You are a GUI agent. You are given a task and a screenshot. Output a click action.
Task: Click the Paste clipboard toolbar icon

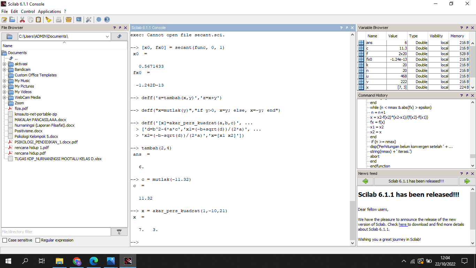point(38,20)
